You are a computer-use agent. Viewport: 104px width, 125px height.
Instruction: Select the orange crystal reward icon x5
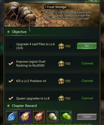click(x=39, y=116)
